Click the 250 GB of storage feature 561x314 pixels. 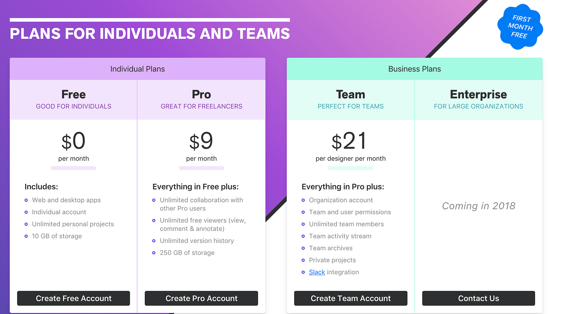[187, 253]
